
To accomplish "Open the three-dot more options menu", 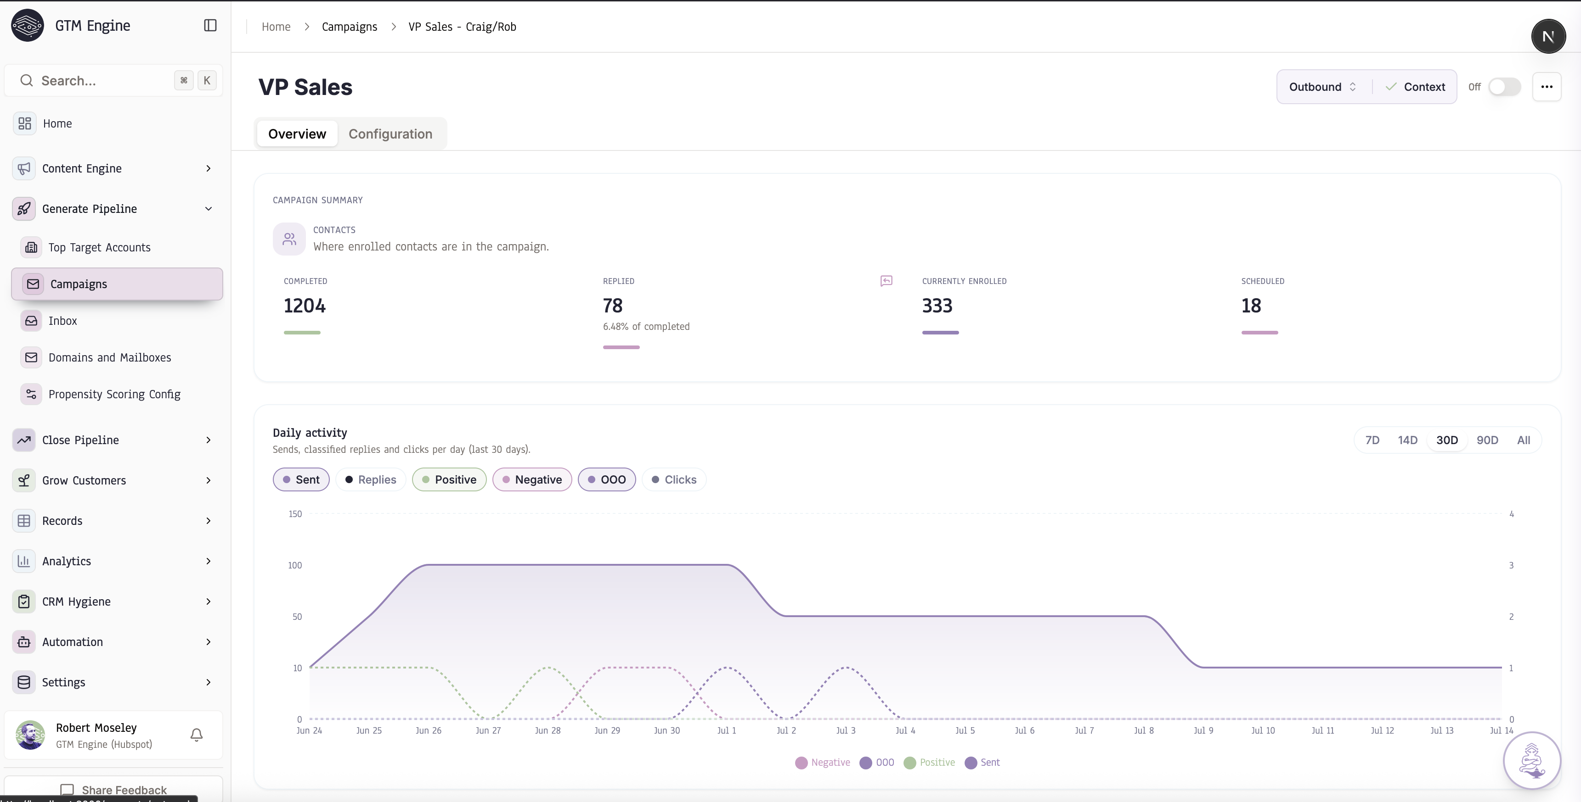I will click(x=1547, y=87).
